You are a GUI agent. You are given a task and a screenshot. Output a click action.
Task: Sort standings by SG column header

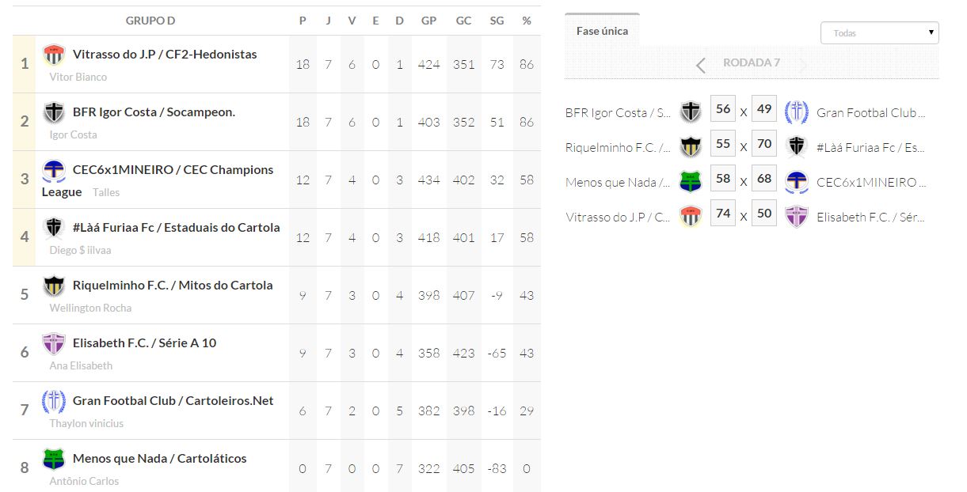[x=497, y=21]
